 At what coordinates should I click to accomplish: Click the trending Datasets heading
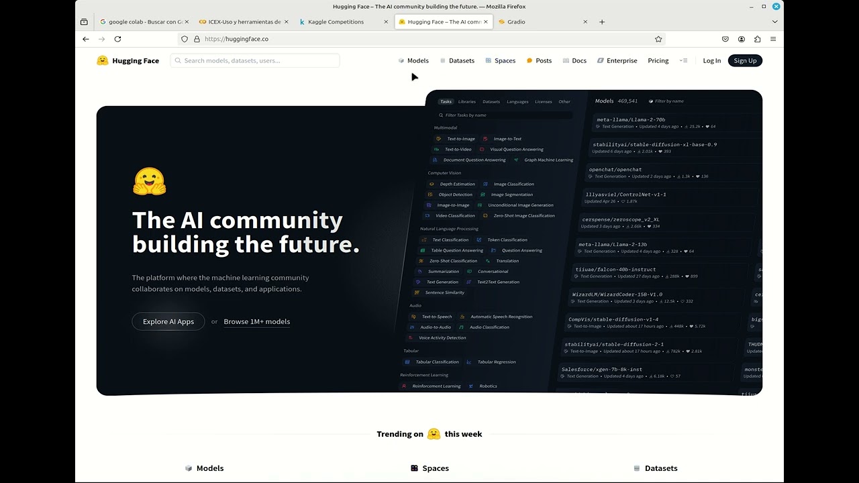(661, 468)
